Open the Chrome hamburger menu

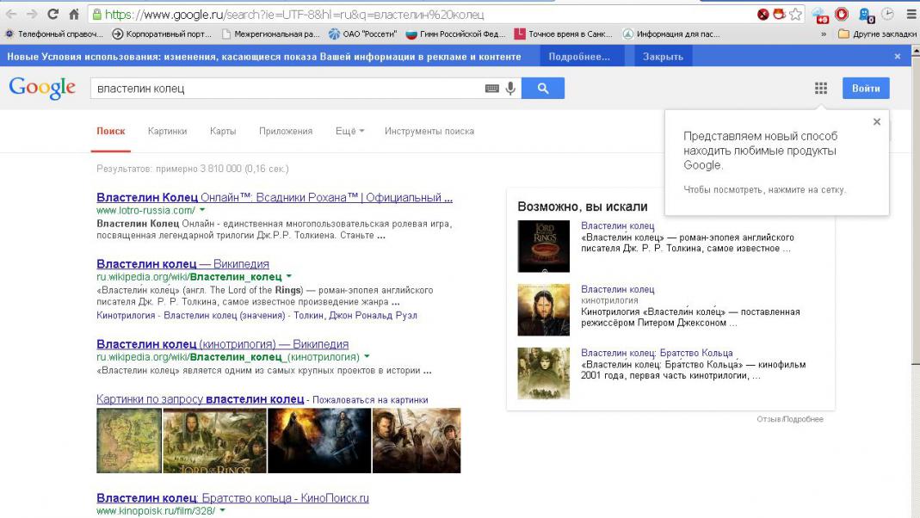pyautogui.click(x=911, y=15)
